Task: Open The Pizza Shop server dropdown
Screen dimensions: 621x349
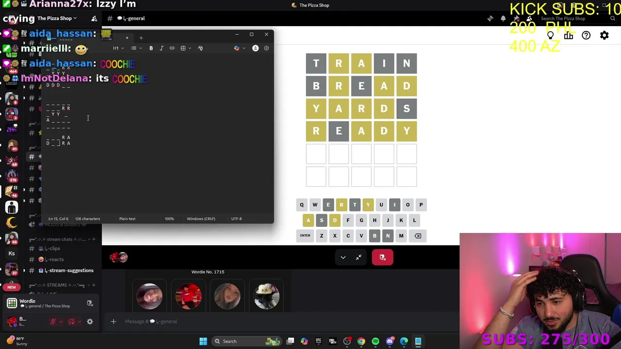Action: (57, 18)
